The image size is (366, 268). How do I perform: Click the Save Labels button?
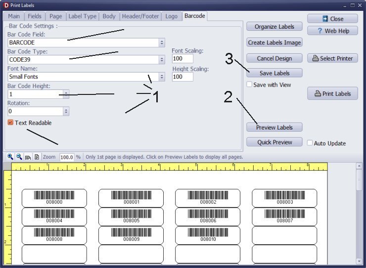(x=274, y=73)
